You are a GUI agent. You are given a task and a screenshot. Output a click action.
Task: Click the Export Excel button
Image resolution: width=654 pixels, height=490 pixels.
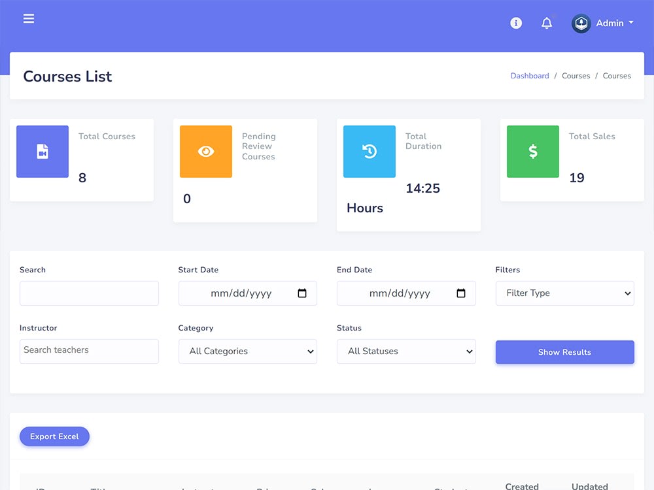point(54,436)
